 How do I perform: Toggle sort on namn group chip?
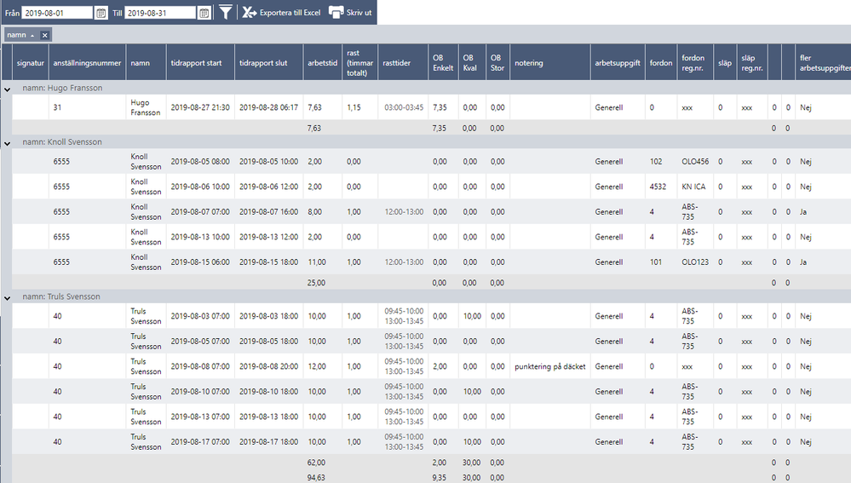[x=21, y=35]
